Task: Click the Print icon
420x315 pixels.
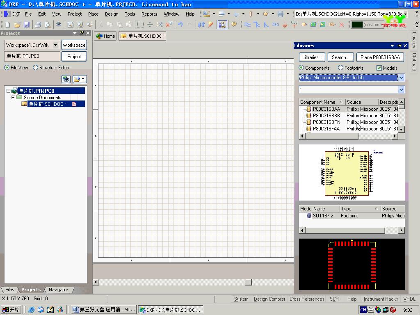Action: click(38, 25)
